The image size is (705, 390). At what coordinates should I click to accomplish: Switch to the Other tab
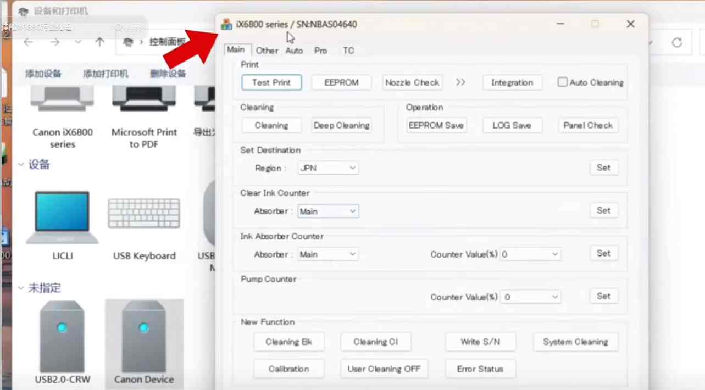[x=267, y=51]
